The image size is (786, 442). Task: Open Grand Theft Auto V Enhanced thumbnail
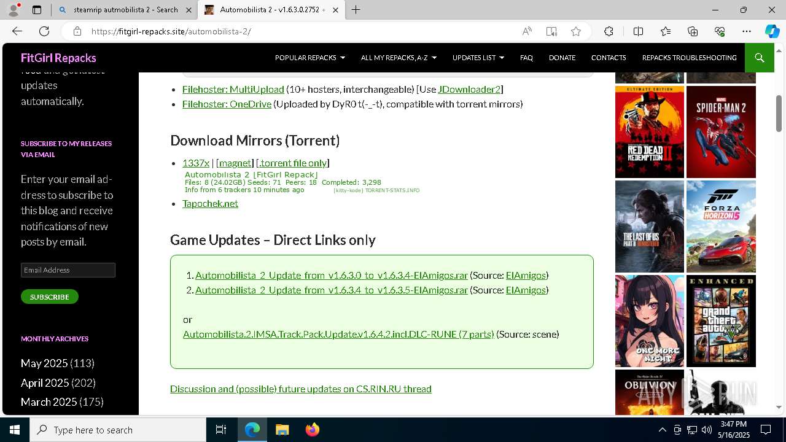point(721,321)
